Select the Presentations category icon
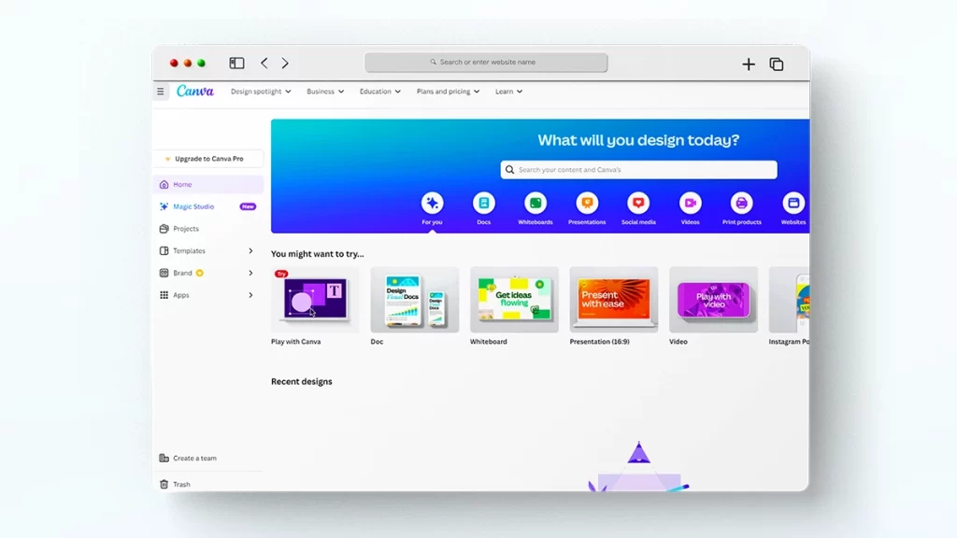 [x=587, y=203]
